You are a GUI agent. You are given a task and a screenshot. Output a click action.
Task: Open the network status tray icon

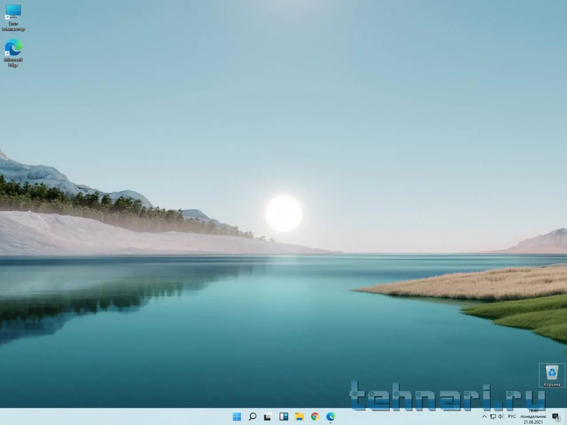[493, 417]
